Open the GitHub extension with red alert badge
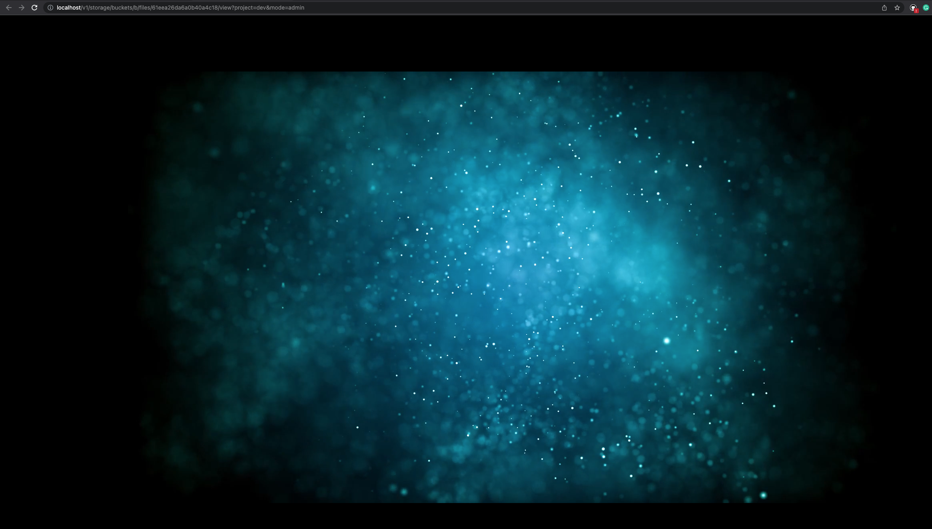Image resolution: width=932 pixels, height=529 pixels. (913, 8)
